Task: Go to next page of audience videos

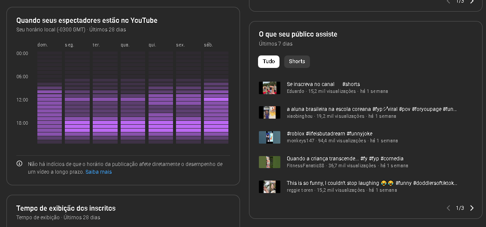Action: (x=472, y=208)
